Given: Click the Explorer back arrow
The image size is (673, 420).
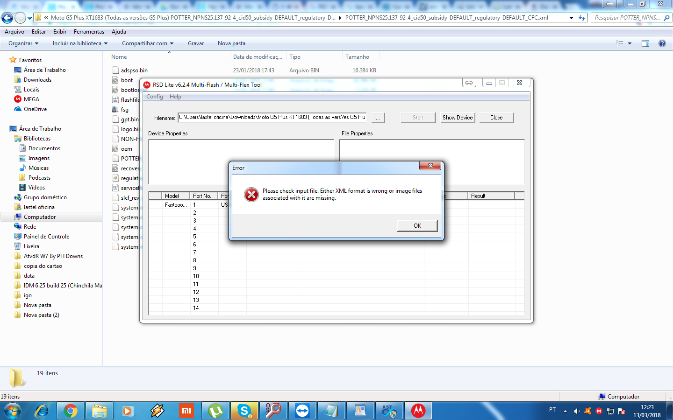Looking at the screenshot, I should pos(7,18).
